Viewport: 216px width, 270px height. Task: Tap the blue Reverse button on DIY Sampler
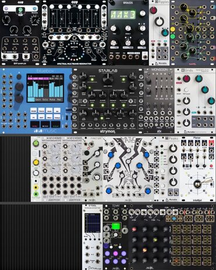[34, 9]
